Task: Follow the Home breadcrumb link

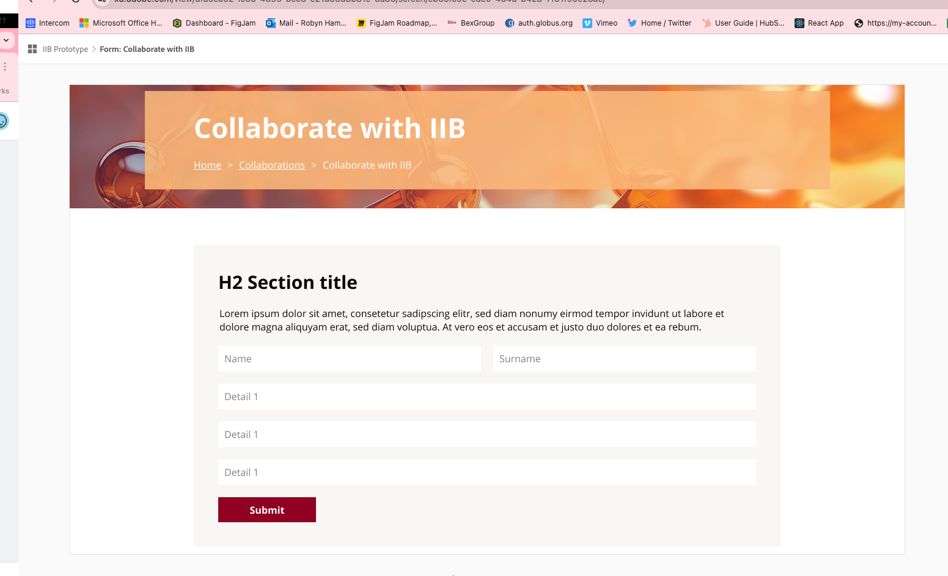Action: click(x=207, y=166)
